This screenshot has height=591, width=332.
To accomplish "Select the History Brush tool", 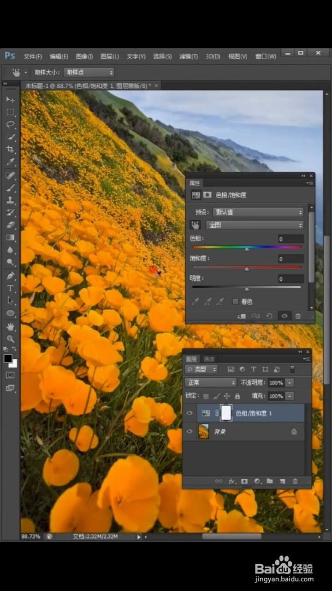I will (x=10, y=213).
